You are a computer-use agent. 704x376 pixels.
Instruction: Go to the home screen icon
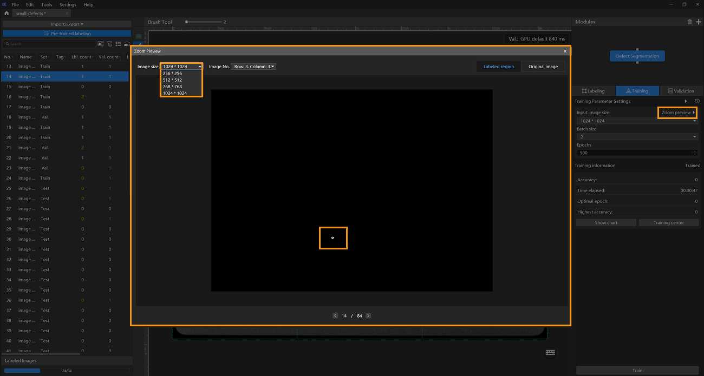6,13
